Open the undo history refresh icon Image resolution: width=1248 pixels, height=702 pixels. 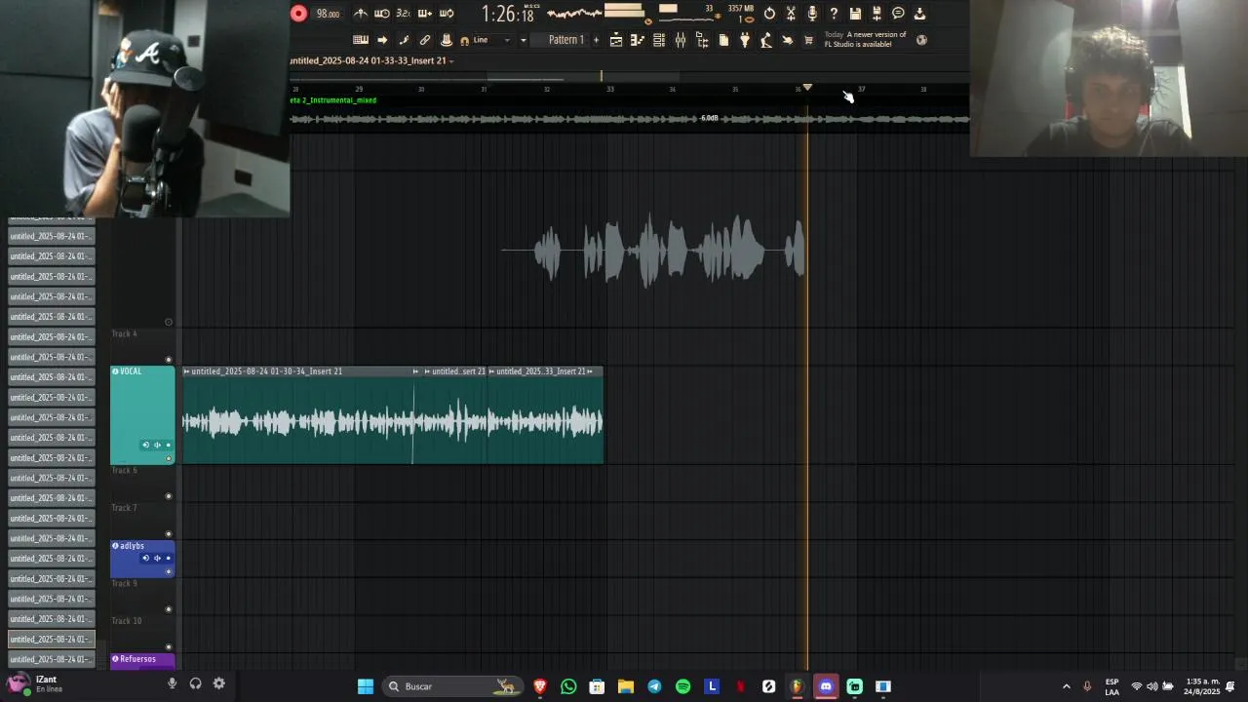click(x=769, y=14)
